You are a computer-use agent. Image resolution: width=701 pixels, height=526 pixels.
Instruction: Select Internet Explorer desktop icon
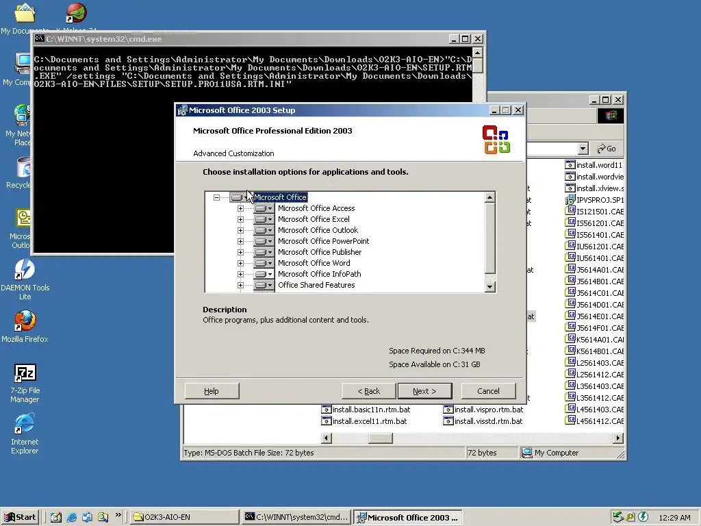[25, 423]
